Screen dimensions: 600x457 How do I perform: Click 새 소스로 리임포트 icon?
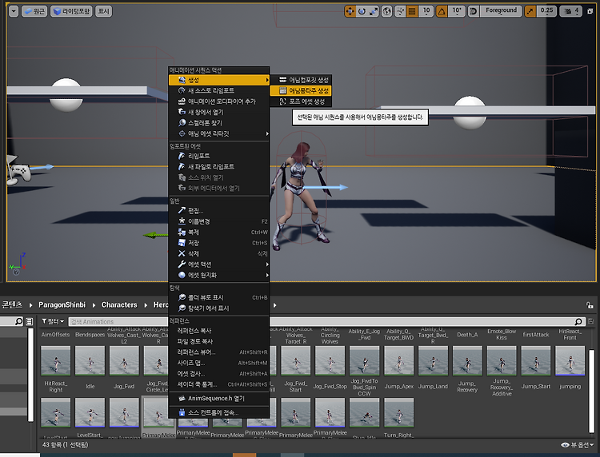[182, 90]
